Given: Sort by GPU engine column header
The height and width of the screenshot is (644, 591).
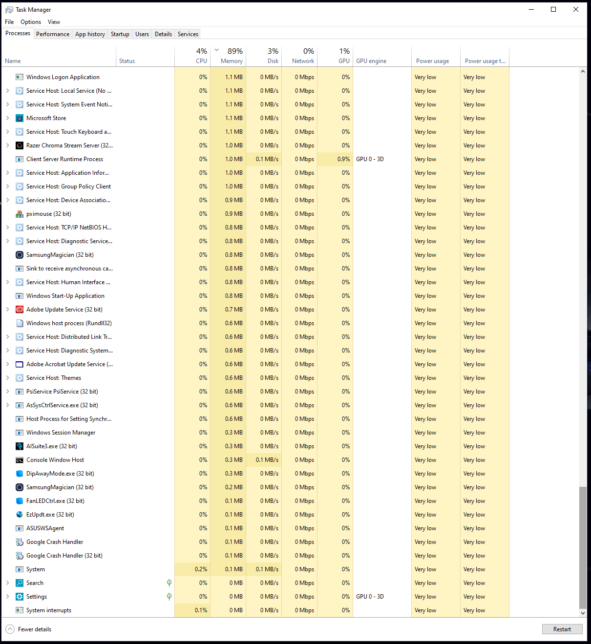Looking at the screenshot, I should click(x=382, y=56).
